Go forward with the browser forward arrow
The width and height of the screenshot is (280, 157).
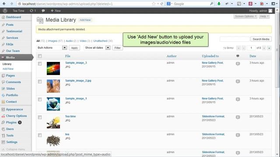(12, 3)
